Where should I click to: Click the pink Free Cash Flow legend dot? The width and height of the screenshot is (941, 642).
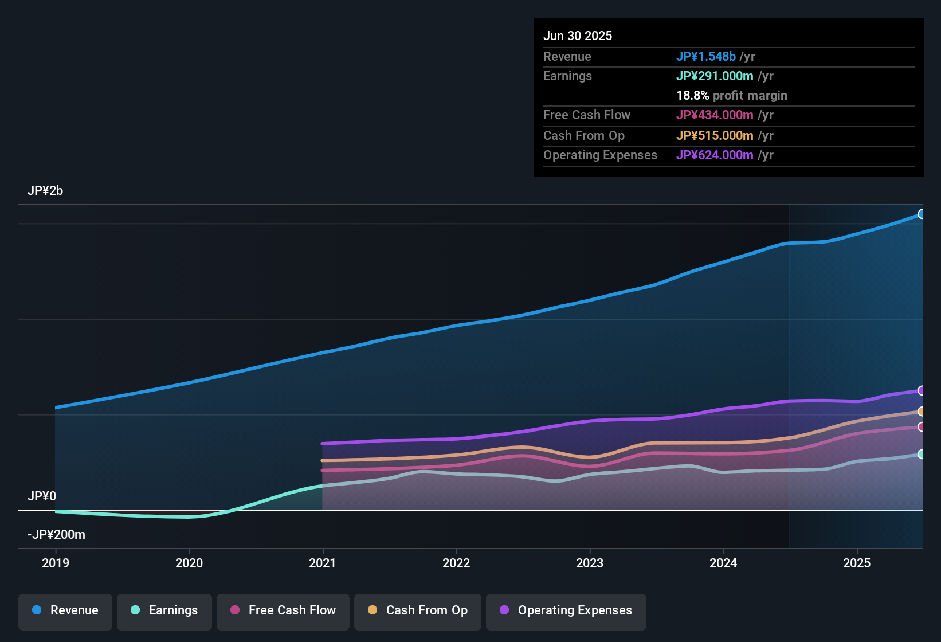click(235, 610)
